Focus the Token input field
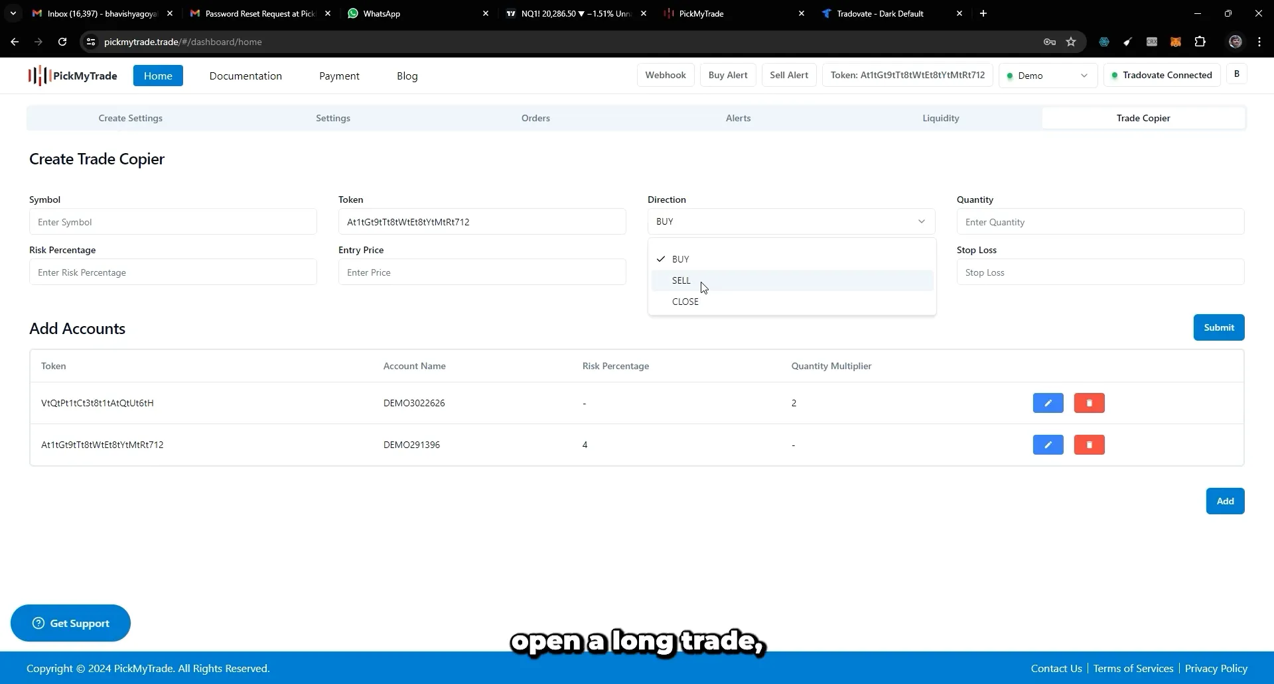Screen dimensions: 1274x684 pyautogui.click(x=482, y=221)
